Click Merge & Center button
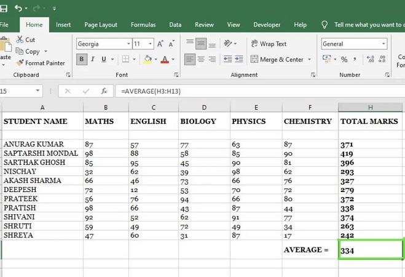 (x=277, y=59)
